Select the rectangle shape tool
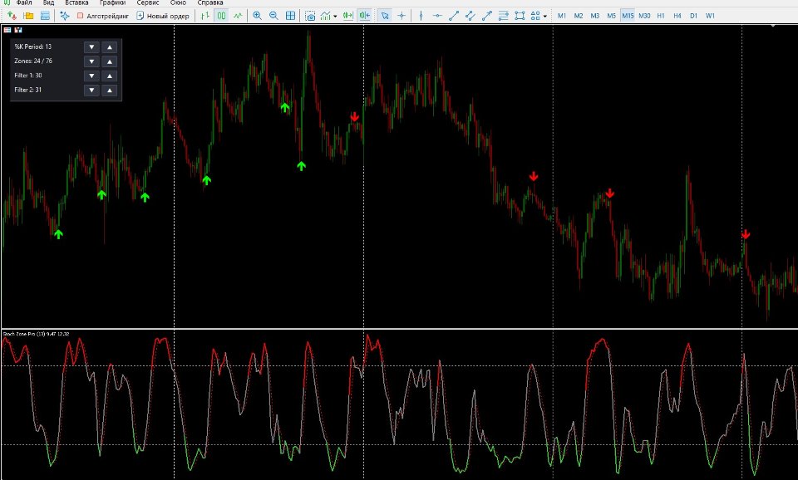The image size is (798, 480). coord(520,16)
